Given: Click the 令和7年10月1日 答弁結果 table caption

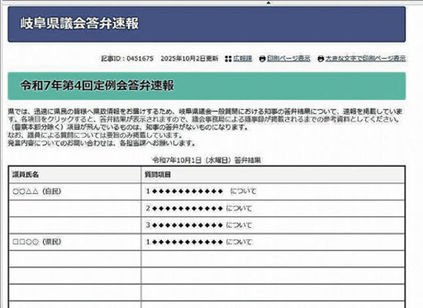Looking at the screenshot, I should [206, 160].
